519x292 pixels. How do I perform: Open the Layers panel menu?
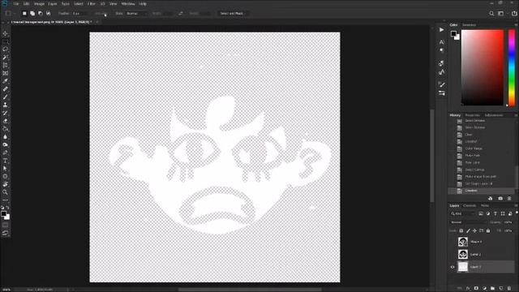click(516, 205)
